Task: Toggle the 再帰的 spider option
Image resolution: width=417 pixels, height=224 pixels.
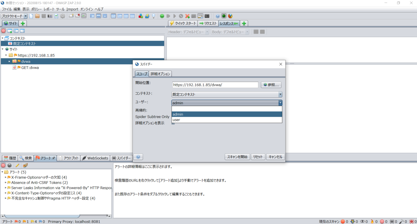Action: (x=172, y=110)
